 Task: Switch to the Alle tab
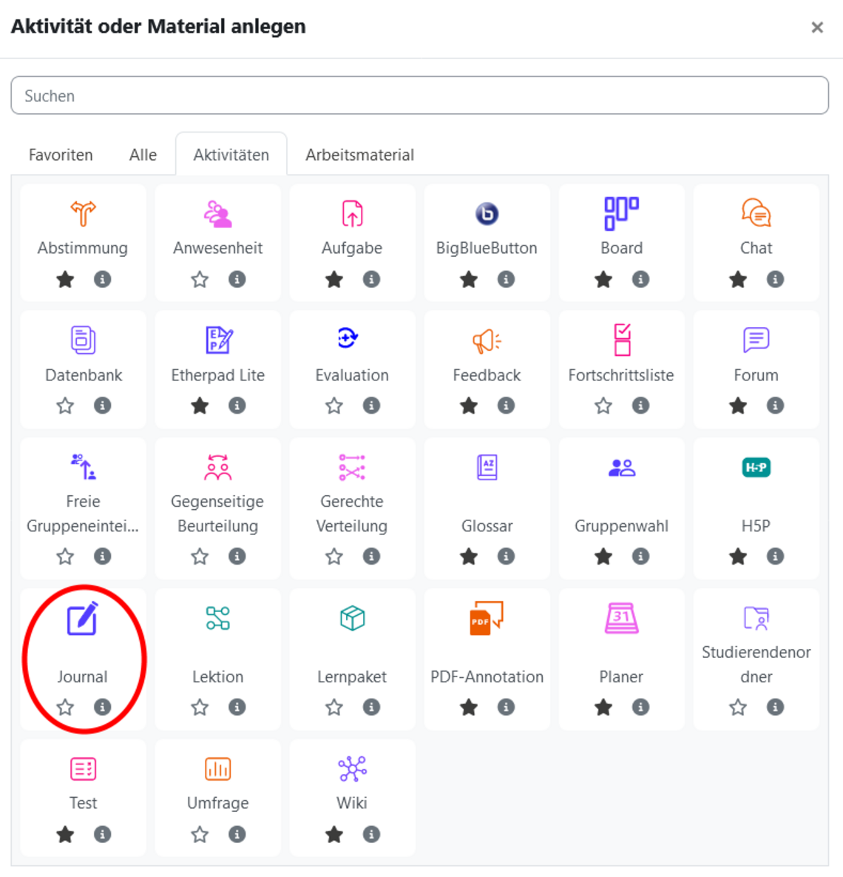pos(143,155)
